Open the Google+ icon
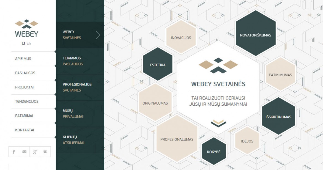This screenshot has width=323, height=170. point(35,152)
